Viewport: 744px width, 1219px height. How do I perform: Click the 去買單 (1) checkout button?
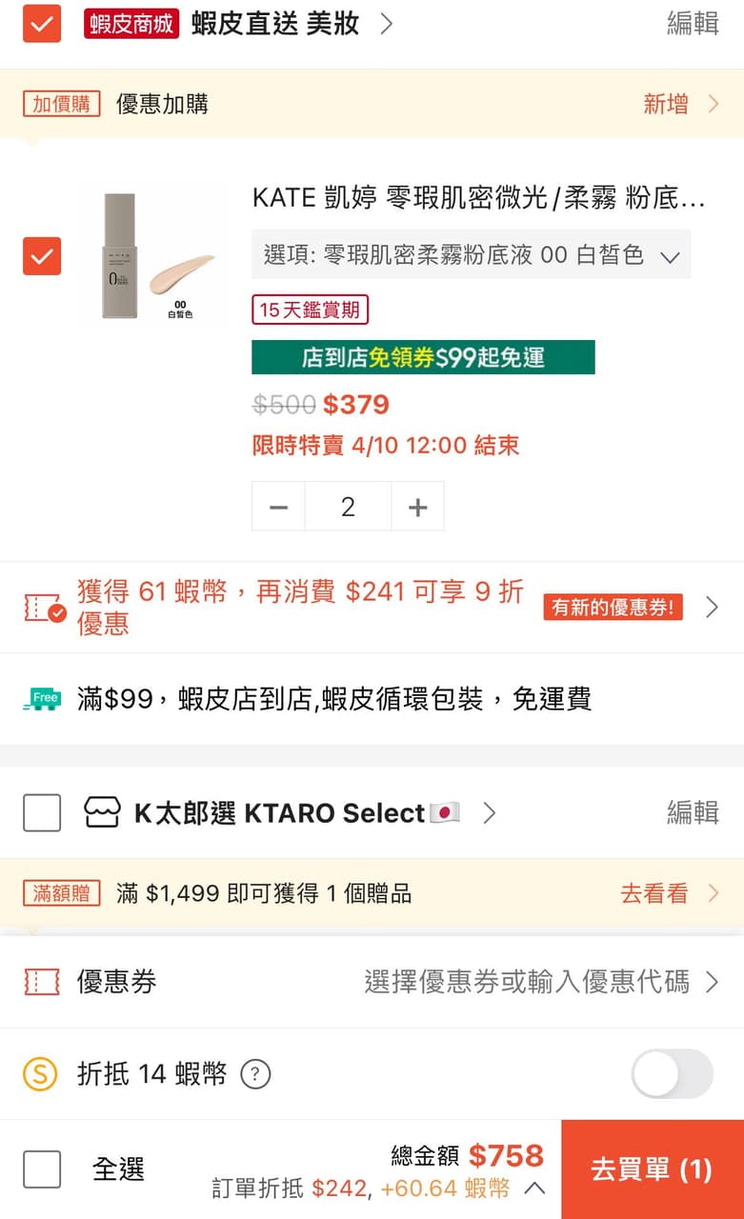pos(653,1169)
